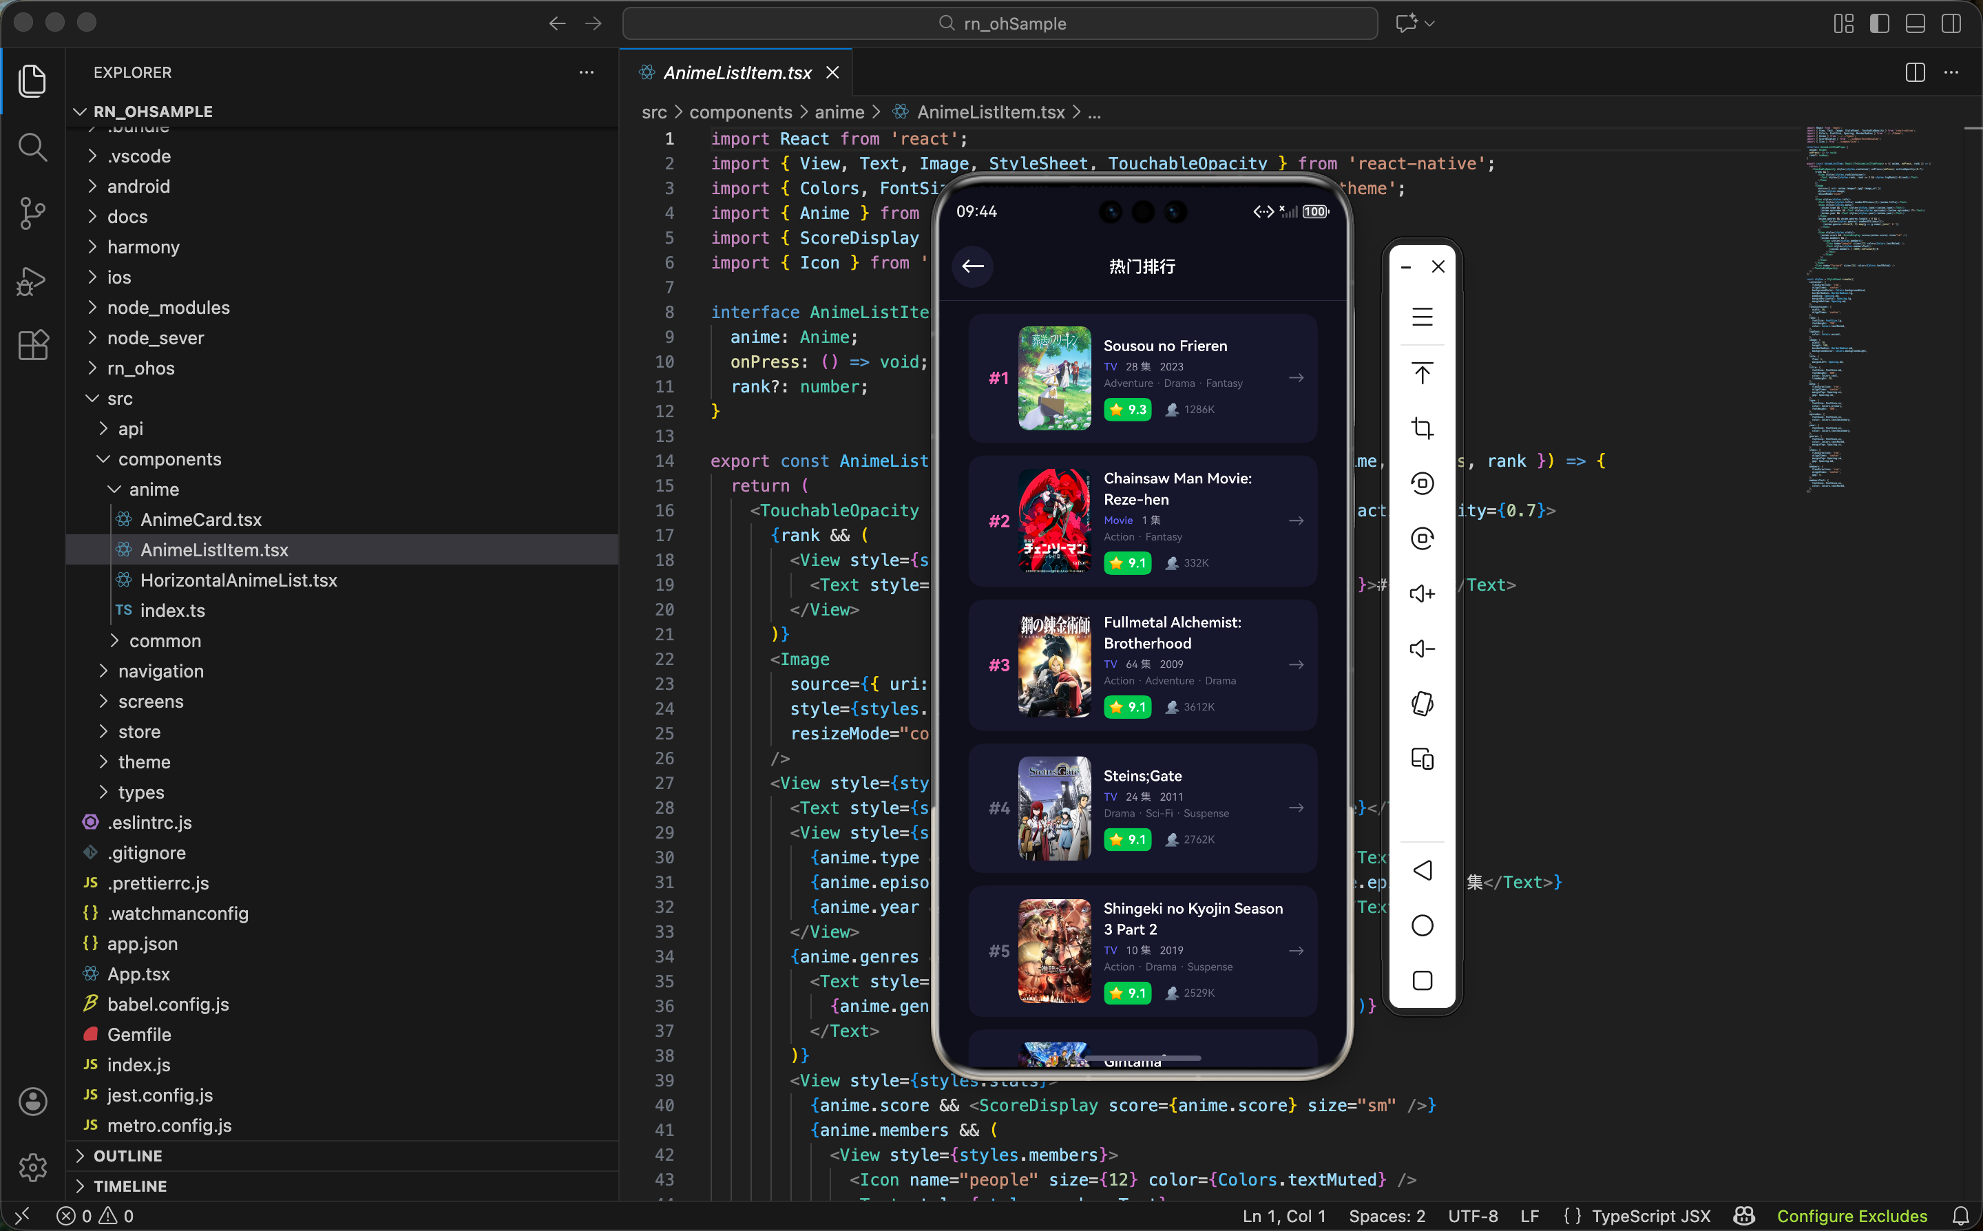Click the rn_ohSample search field
1983x1231 pixels.
tap(1000, 23)
